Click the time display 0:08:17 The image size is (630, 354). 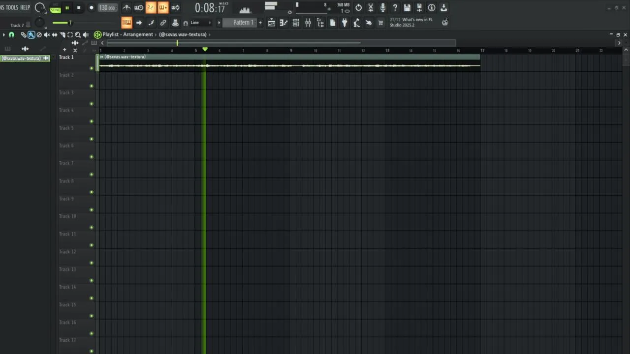[x=210, y=8]
